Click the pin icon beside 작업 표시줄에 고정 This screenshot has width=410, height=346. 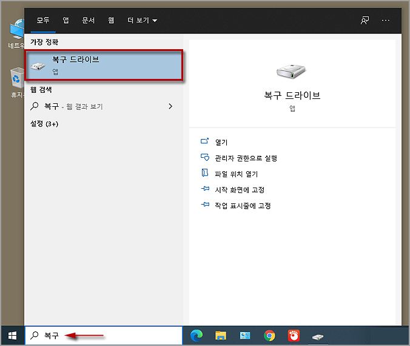(205, 205)
